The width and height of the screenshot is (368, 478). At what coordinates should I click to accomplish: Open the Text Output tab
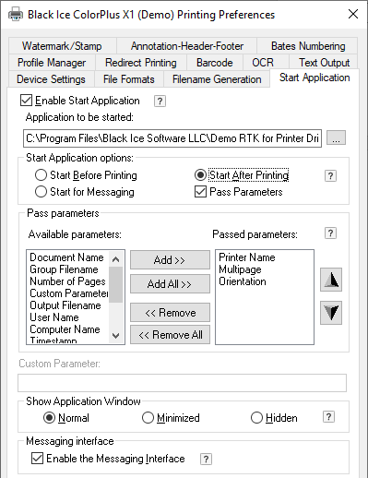point(324,63)
